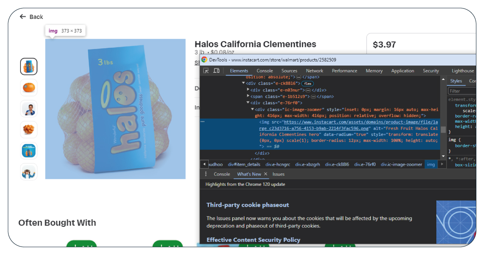Click the $3.97 price

(384, 45)
